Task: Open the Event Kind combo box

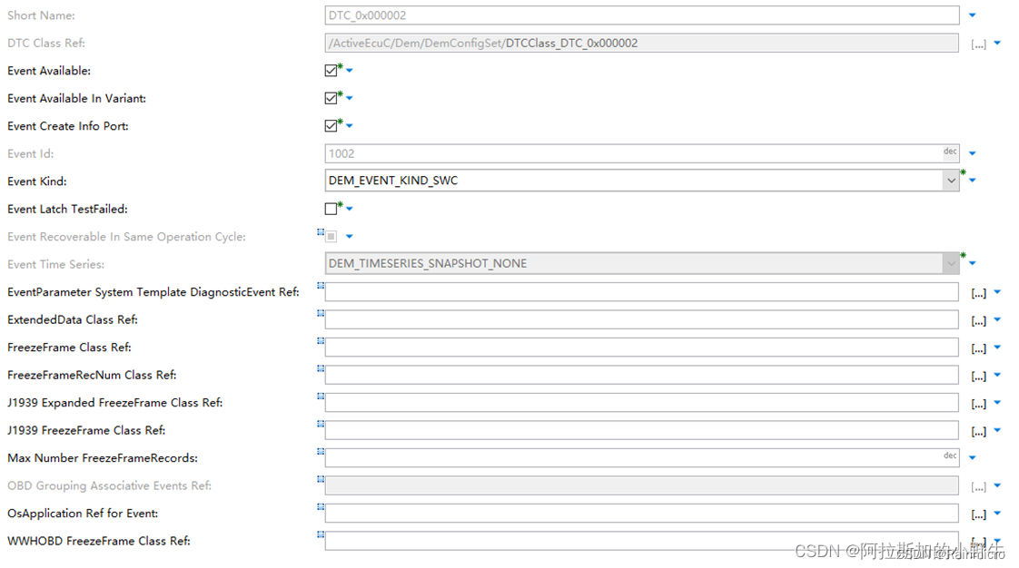Action: (x=952, y=181)
